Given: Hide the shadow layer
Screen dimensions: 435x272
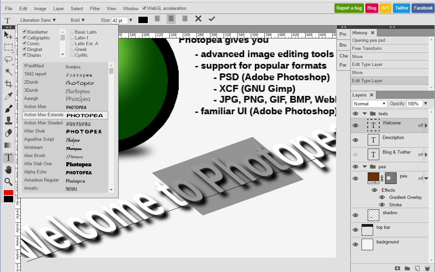Looking at the screenshot, I should pyautogui.click(x=355, y=215).
